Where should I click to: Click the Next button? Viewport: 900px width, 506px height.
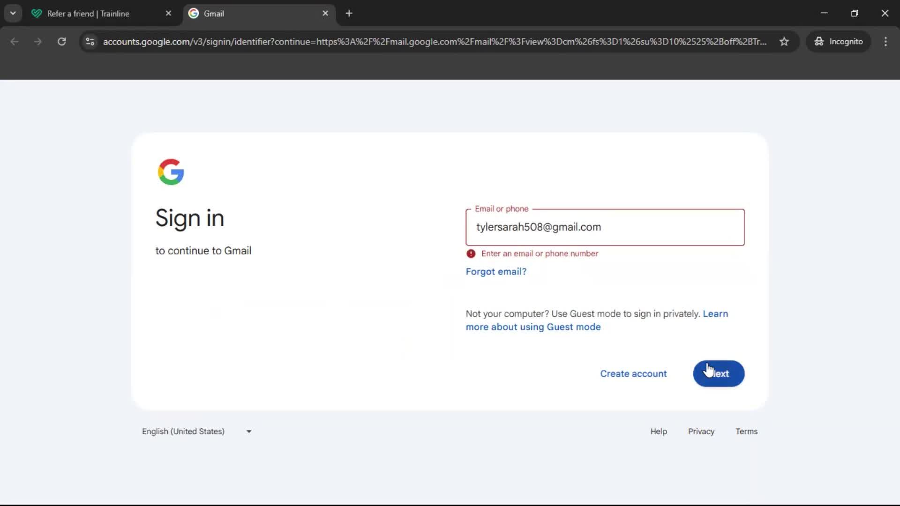click(718, 373)
